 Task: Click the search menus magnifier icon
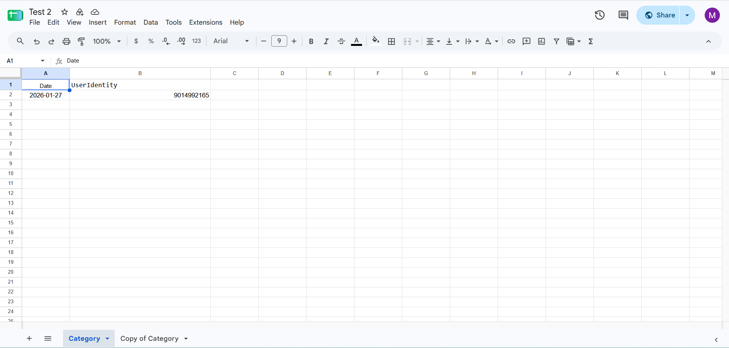click(20, 41)
